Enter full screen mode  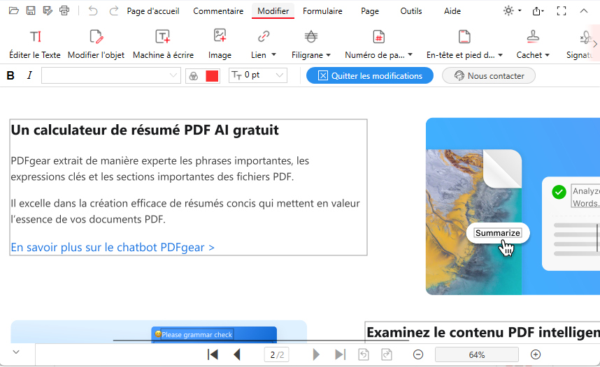pos(562,11)
